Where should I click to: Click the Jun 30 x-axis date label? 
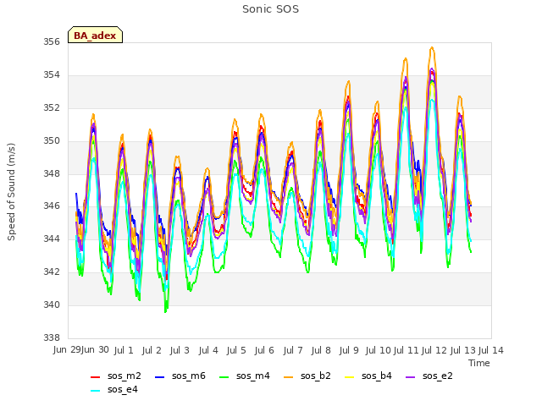click(x=95, y=350)
